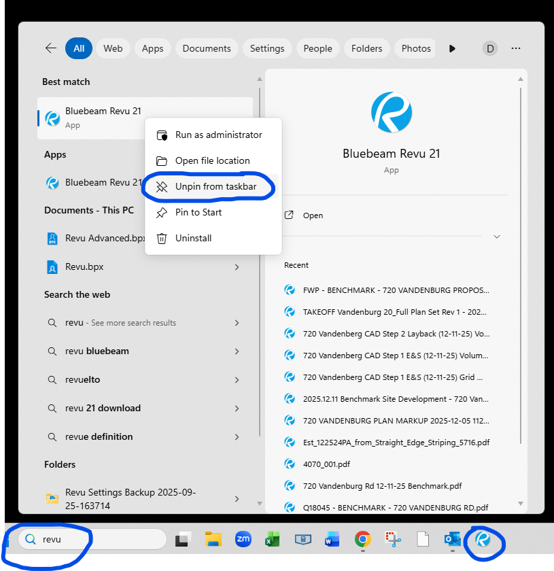Screen dimensions: 554x571
Task: Open Snipping Tool from the taskbar
Action: (x=393, y=539)
